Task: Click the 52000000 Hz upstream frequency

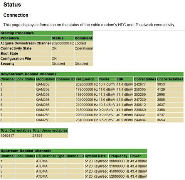Action: point(119,177)
